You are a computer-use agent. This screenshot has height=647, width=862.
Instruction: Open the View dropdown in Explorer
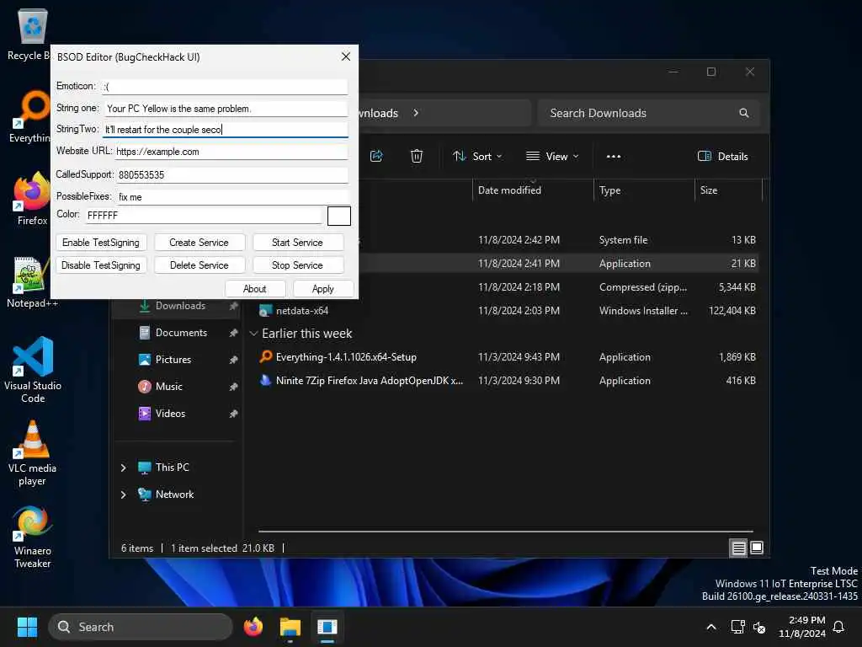[x=551, y=156]
